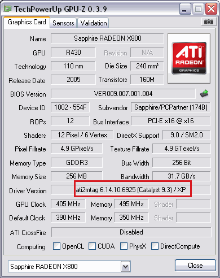Screen dimensions: 220x278
Task: Close window using red X icon
Action: pyautogui.click(x=211, y=8)
